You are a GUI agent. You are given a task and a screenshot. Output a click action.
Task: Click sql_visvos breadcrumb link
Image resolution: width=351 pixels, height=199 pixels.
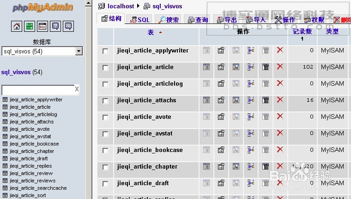(x=167, y=6)
